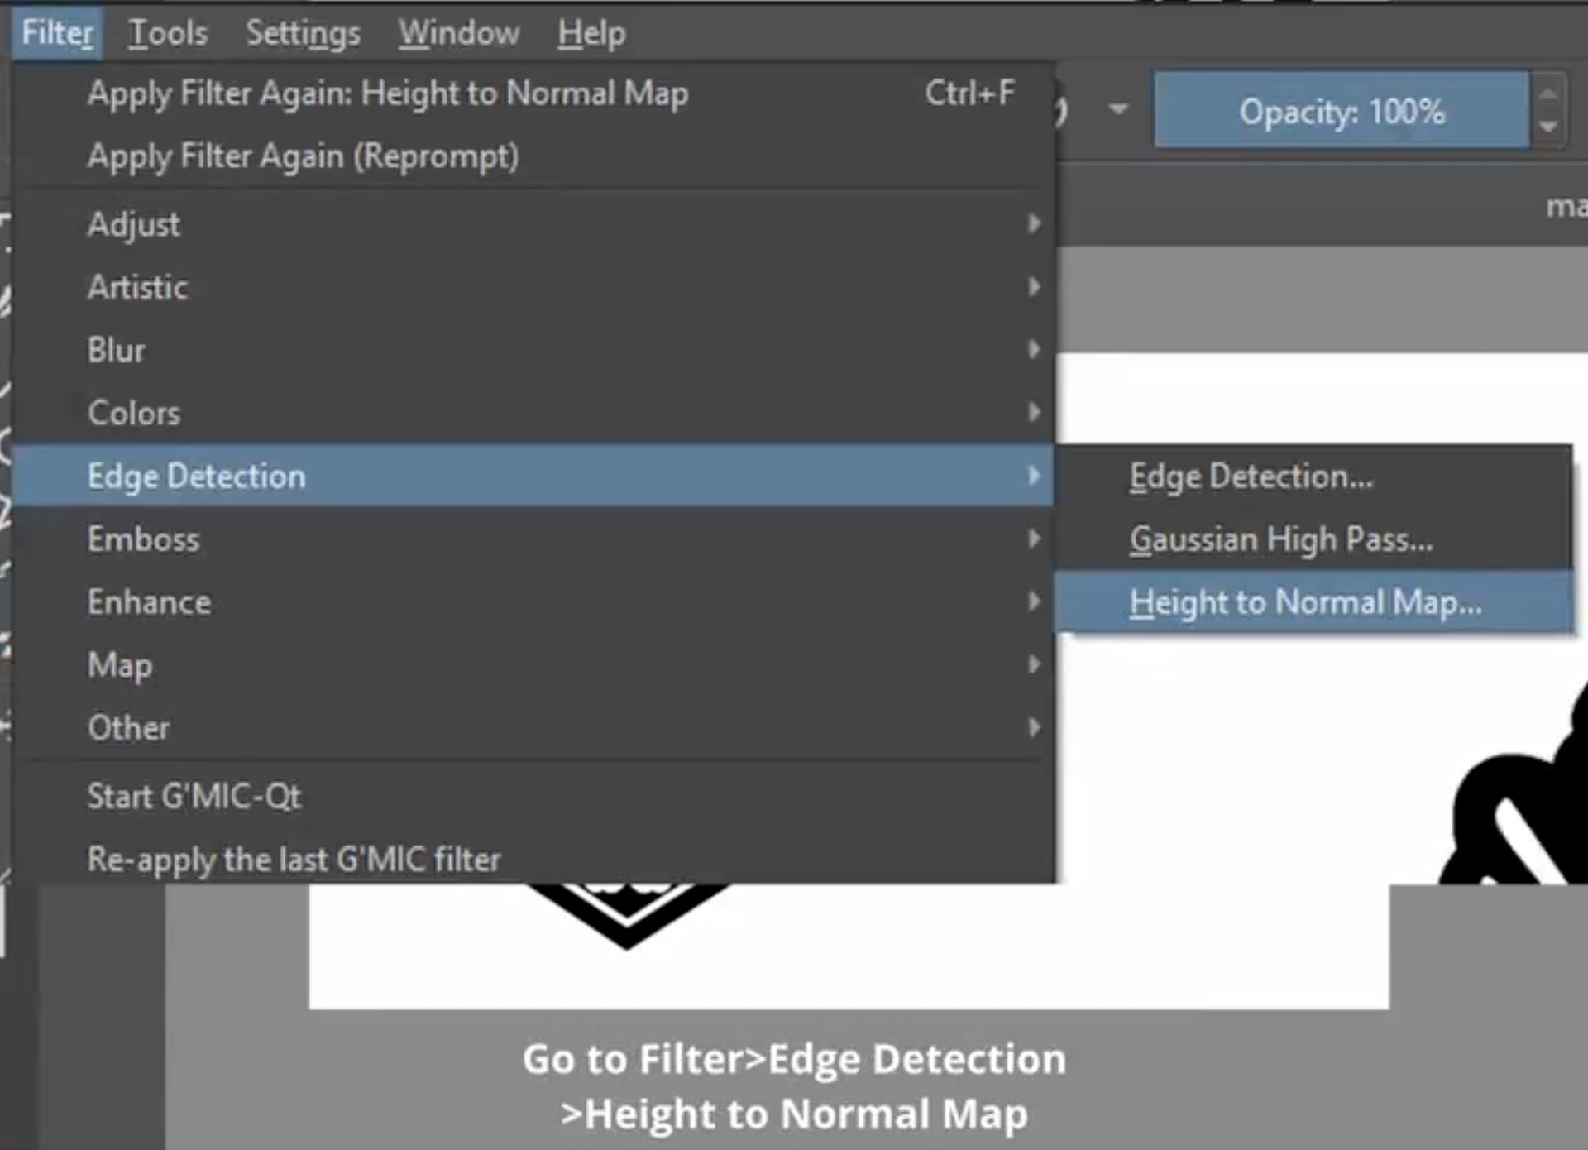
Task: Choose Apply Filter Again (Reprompt)
Action: (x=303, y=156)
